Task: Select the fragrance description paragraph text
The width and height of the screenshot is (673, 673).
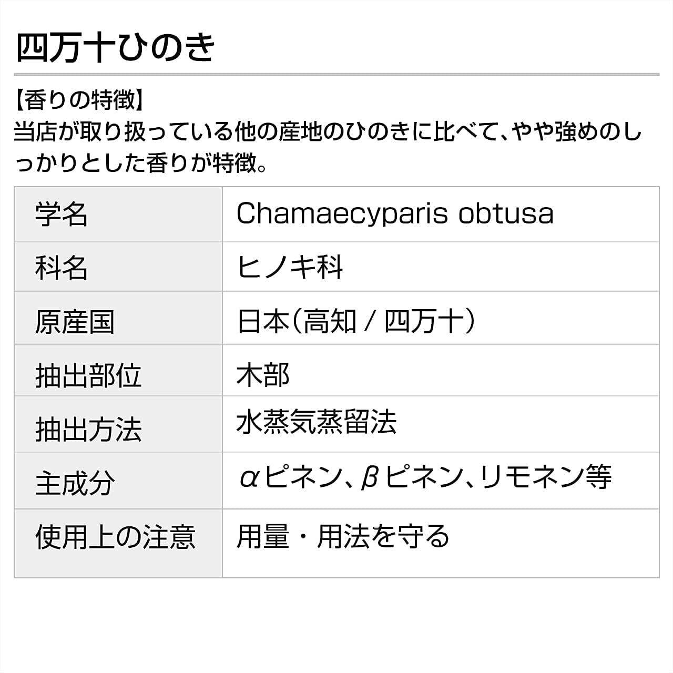Action: click(x=327, y=148)
